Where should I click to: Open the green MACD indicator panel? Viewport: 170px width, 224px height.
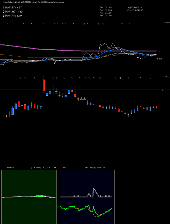coord(29,197)
